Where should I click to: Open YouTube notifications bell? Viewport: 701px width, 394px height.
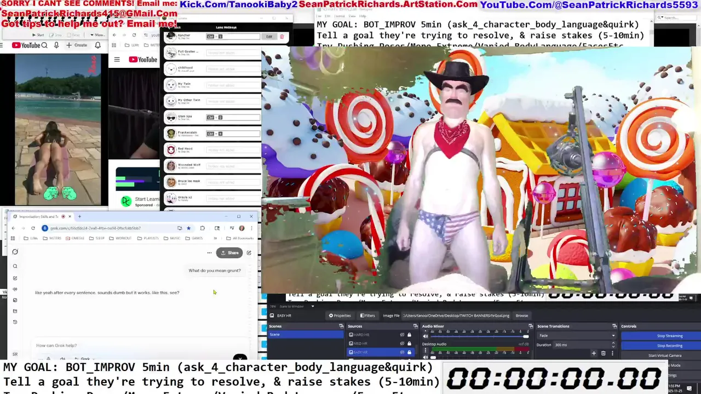97,45
